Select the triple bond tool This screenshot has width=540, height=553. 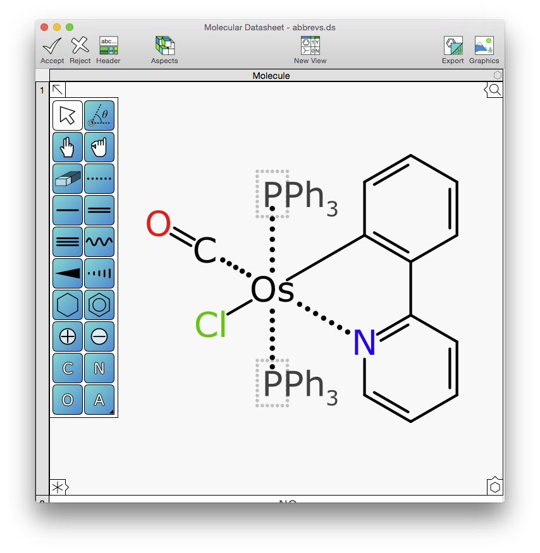[x=68, y=242]
